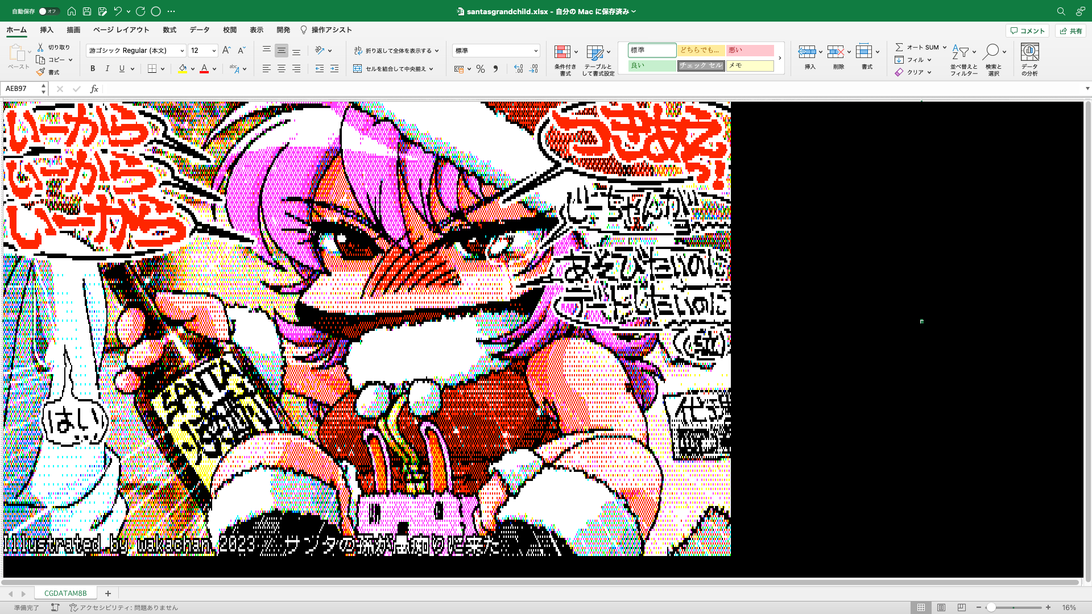Screen dimensions: 1092x614
Task: Decrease indent of cell content
Action: tap(320, 68)
